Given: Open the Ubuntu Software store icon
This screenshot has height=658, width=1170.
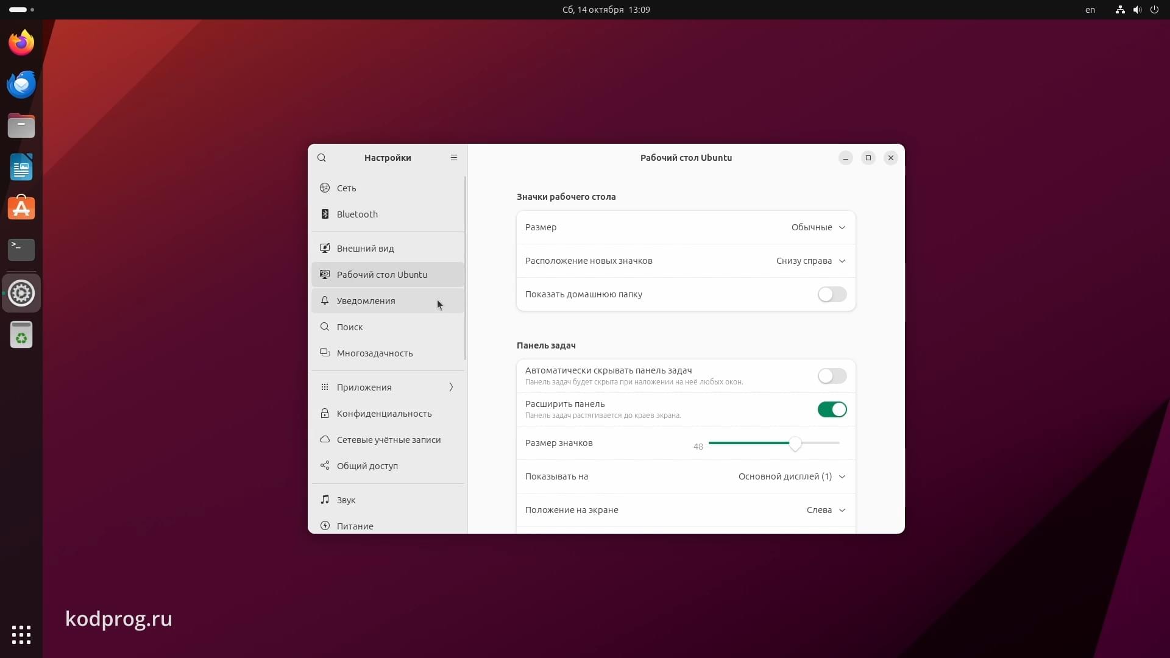Looking at the screenshot, I should pyautogui.click(x=21, y=208).
